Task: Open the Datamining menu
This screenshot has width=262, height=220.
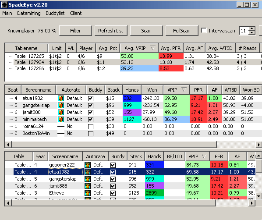Action: 29,13
